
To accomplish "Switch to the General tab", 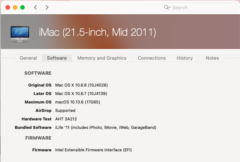I will (x=28, y=58).
